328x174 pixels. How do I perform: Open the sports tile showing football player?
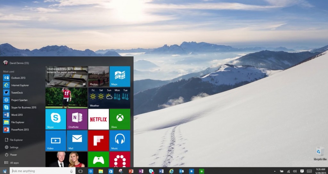(x=66, y=98)
